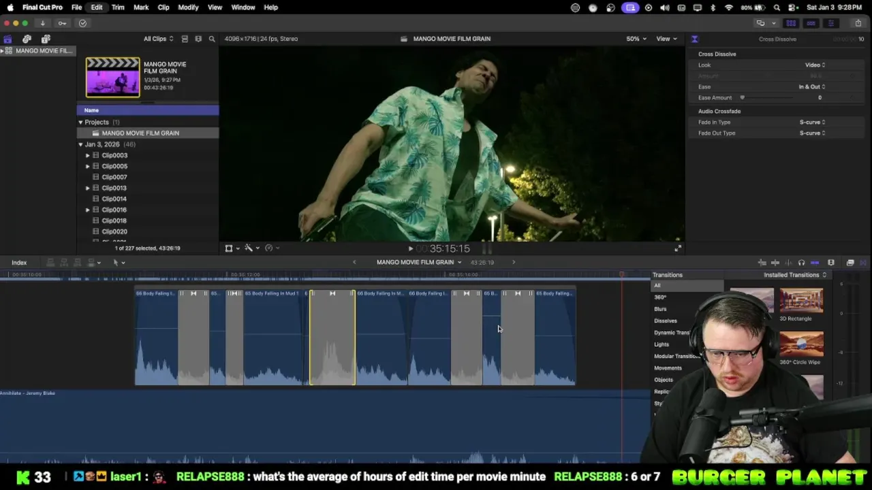This screenshot has height=490, width=872.
Task: Click the Connect clip to storyline icon
Action: point(50,262)
